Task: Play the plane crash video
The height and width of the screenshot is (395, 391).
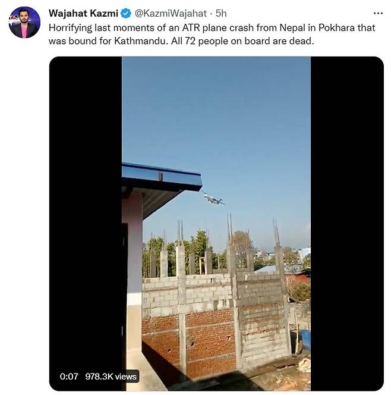Action: pos(216,224)
